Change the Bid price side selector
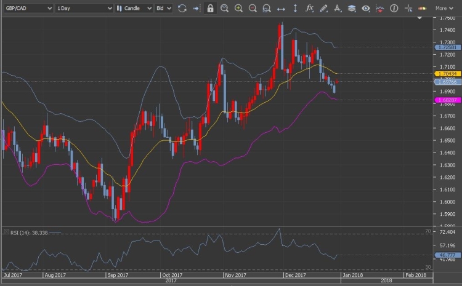The height and width of the screenshot is (286, 462). pos(163,8)
